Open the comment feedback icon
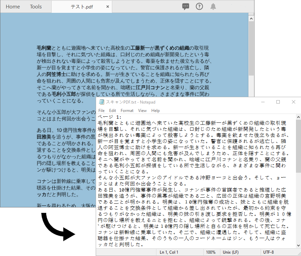Screen dimensions: 301x256 (186, 6)
